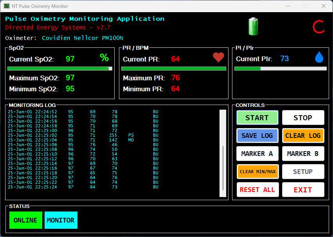Open the SETUP configuration button

pyautogui.click(x=303, y=172)
